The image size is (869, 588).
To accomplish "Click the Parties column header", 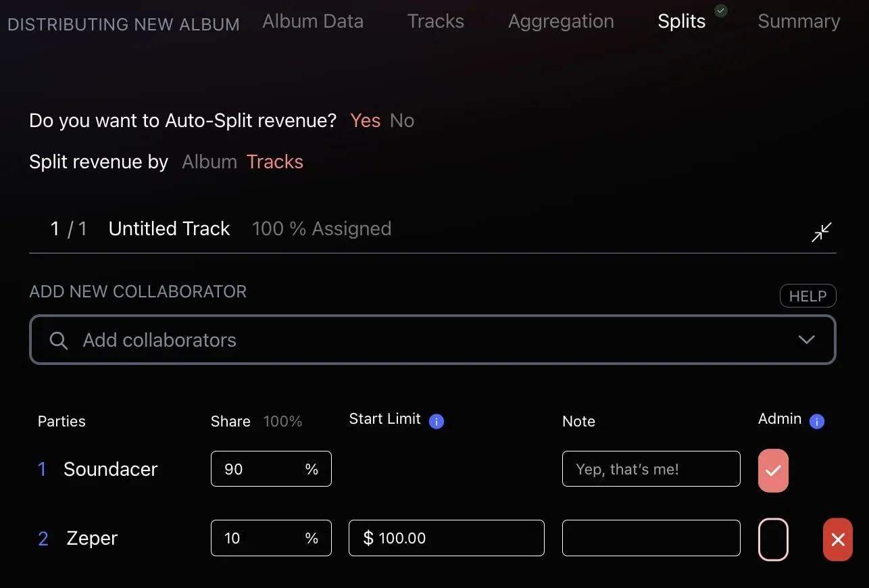I will pos(61,422).
